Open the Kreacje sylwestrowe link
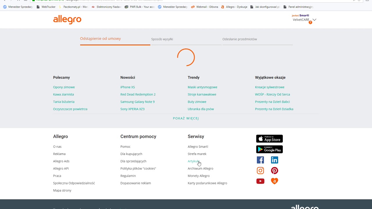The height and width of the screenshot is (209, 372). pyautogui.click(x=270, y=87)
